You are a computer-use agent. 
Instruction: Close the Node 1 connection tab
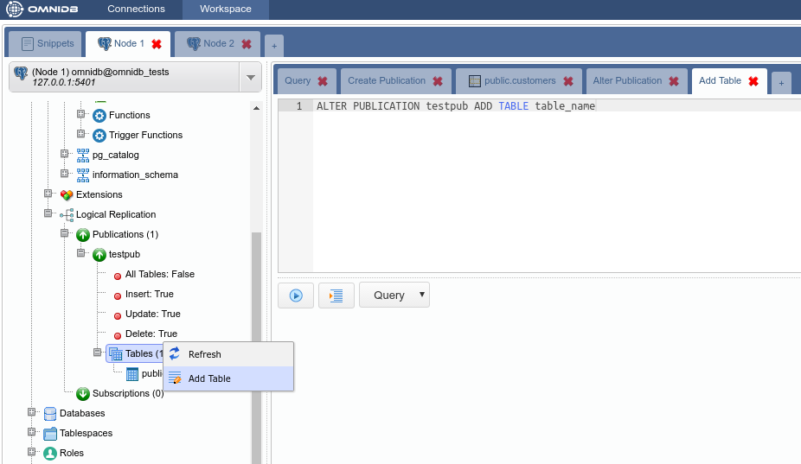tap(157, 44)
